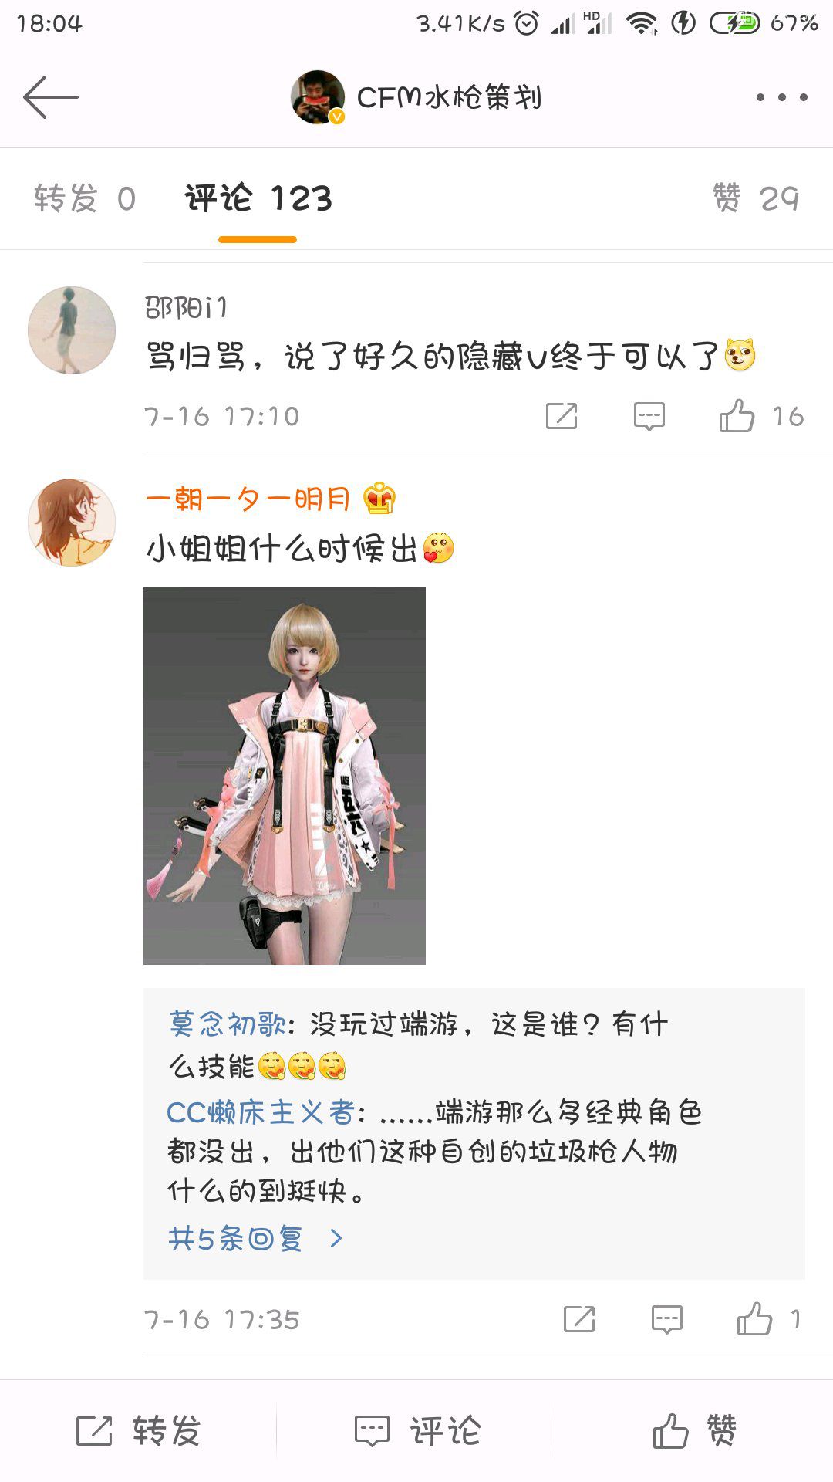View the pink-outfit character image
The image size is (833, 1482).
click(x=285, y=776)
